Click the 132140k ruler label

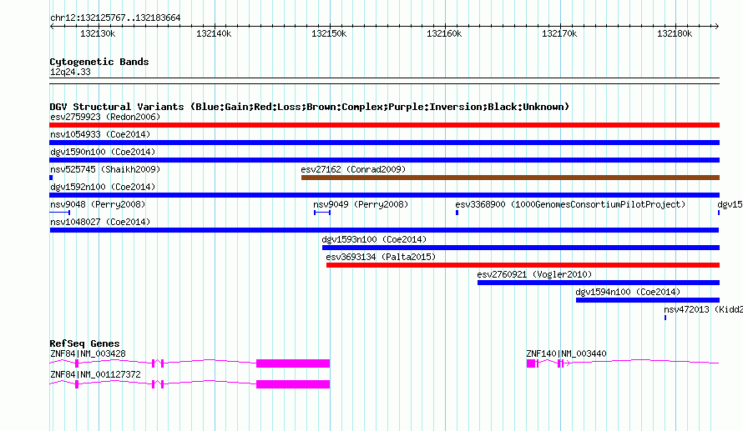coord(214,33)
